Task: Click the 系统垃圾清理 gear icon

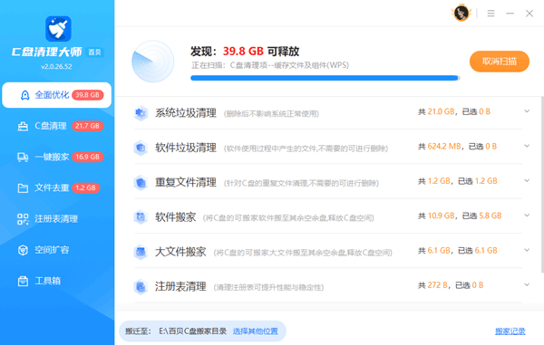Action: 141,113
